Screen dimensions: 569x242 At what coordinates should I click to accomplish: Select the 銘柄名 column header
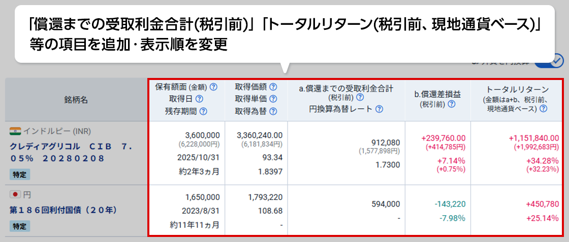point(76,100)
